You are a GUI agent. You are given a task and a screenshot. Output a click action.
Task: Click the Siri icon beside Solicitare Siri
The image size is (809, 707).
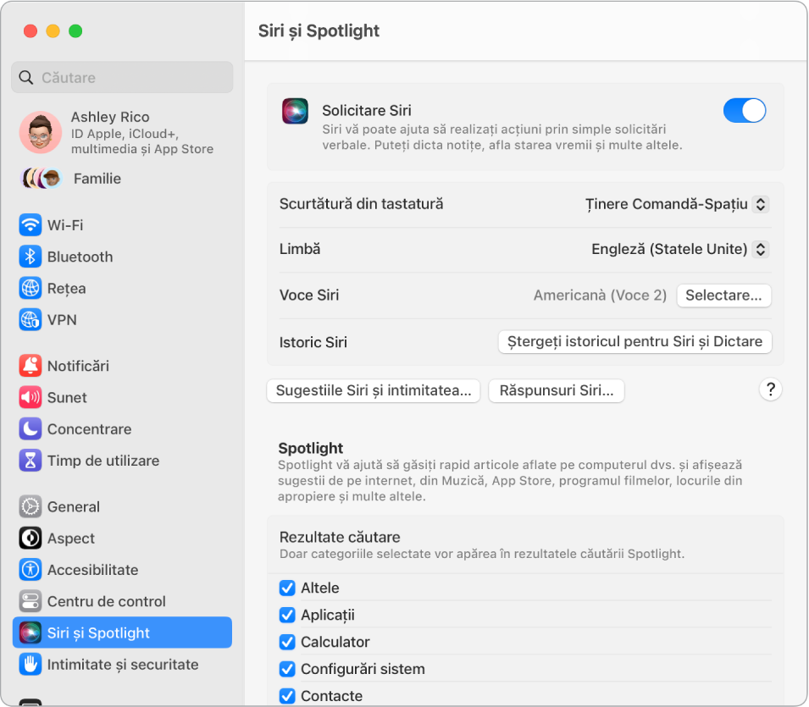pyautogui.click(x=295, y=110)
